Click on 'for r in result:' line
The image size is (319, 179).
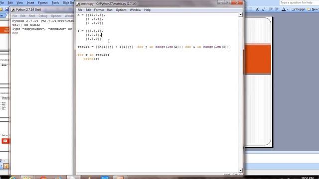93,55
